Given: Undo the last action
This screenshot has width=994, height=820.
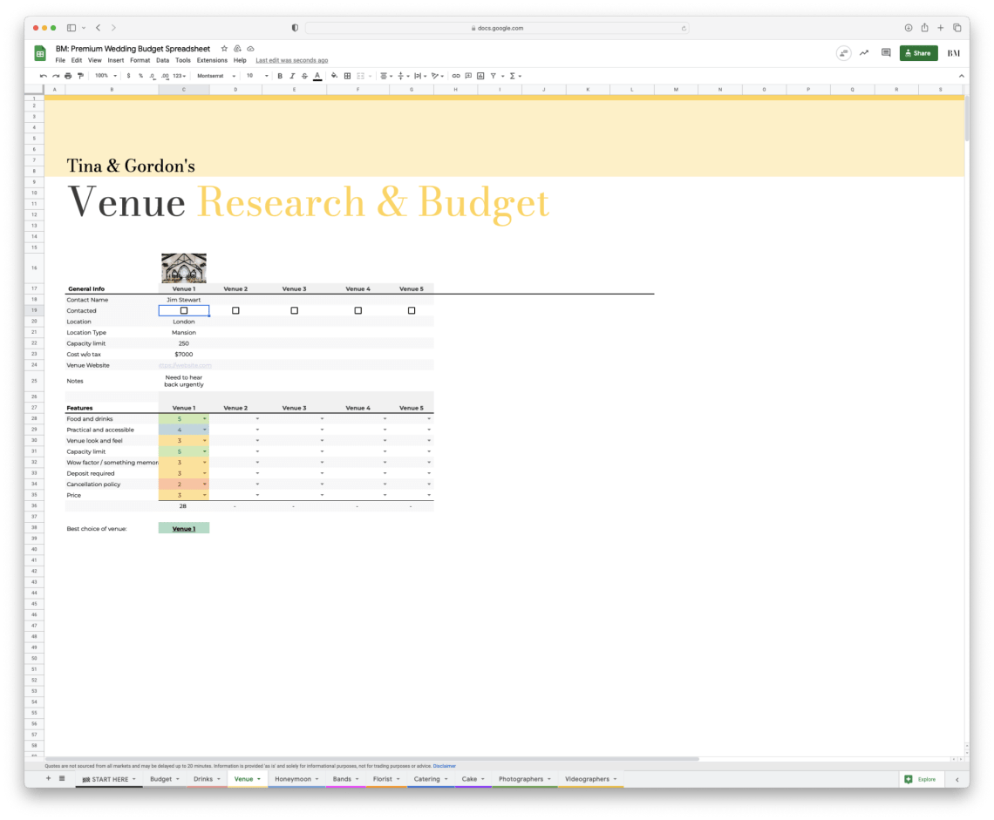Looking at the screenshot, I should (x=43, y=76).
